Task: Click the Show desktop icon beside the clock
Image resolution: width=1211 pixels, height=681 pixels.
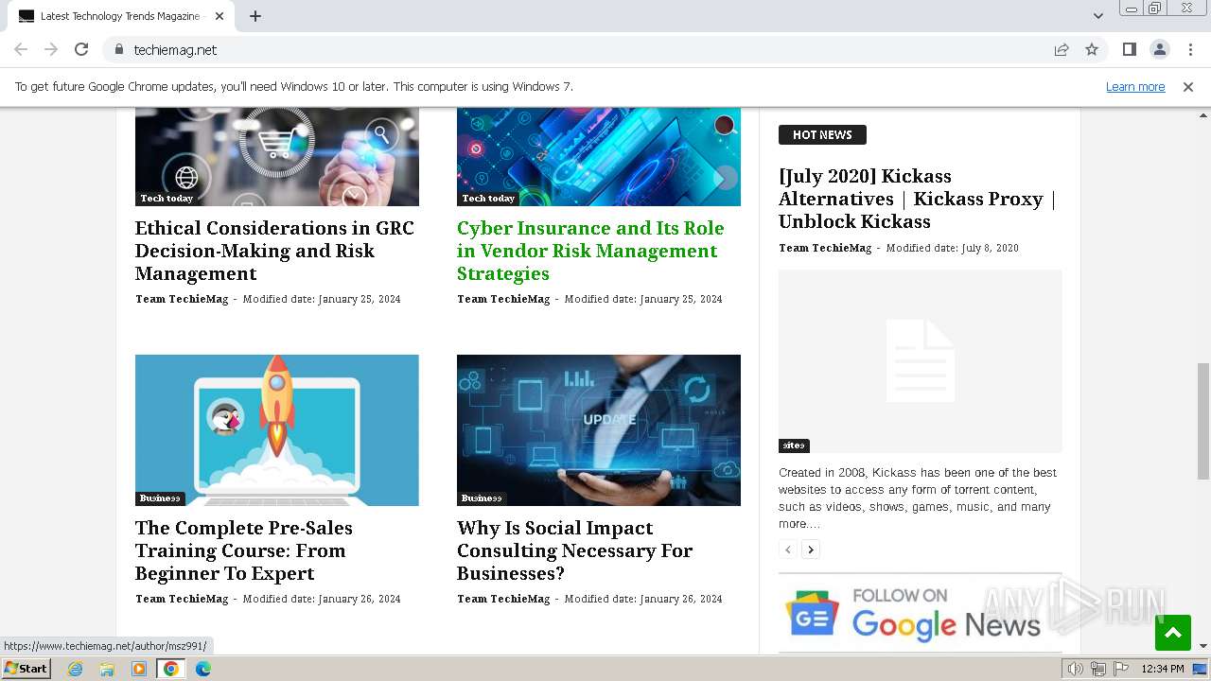Action: click(x=1201, y=669)
